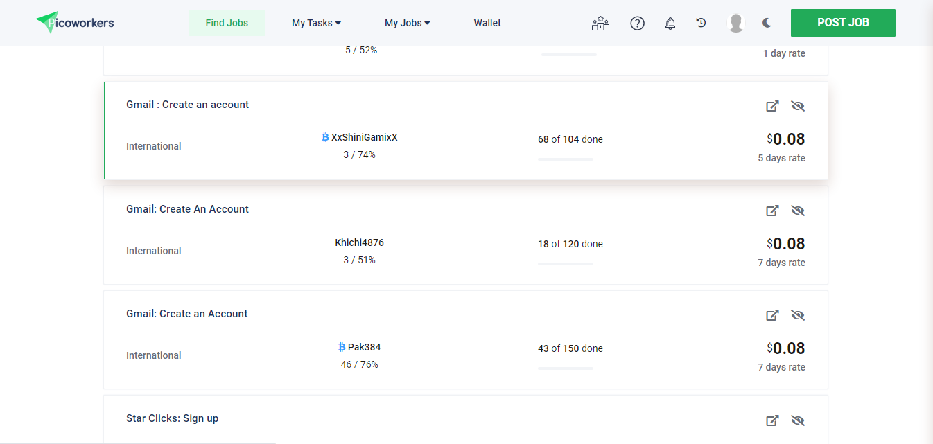Image resolution: width=933 pixels, height=444 pixels.
Task: Click International label in XxShiniGamixX row
Action: 154,146
